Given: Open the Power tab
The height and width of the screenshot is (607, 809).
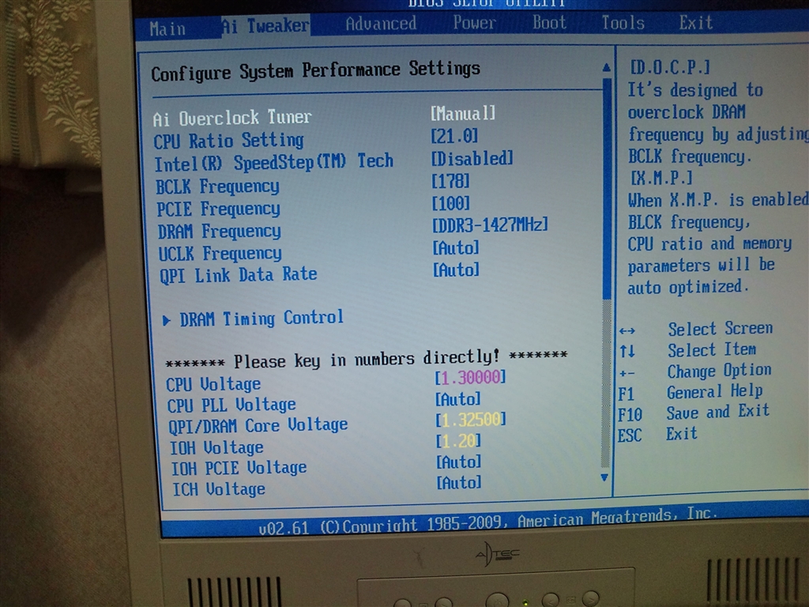Looking at the screenshot, I should click(x=474, y=23).
